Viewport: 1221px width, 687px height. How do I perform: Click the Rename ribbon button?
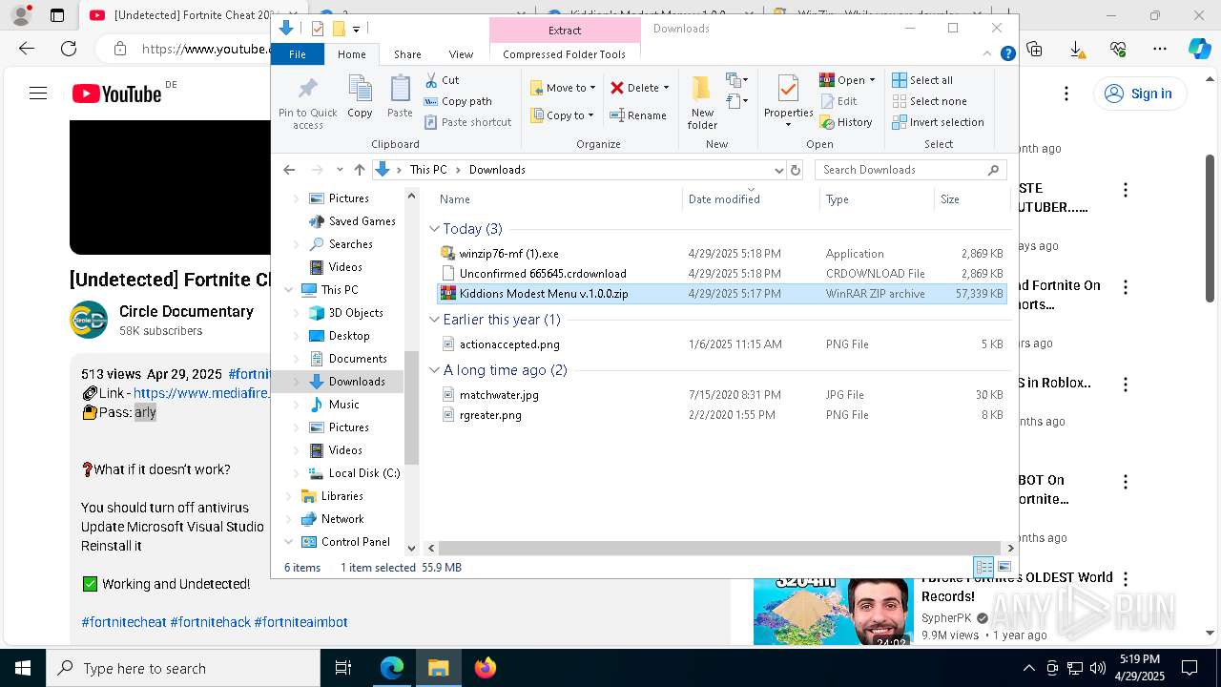click(x=638, y=115)
